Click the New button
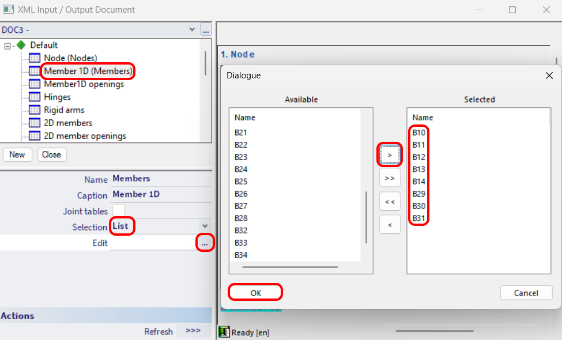This screenshot has height=340, width=562. point(17,155)
